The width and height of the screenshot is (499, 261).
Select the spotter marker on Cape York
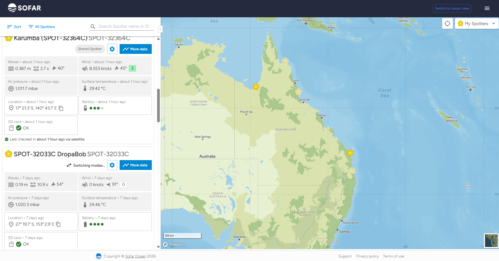click(x=285, y=61)
